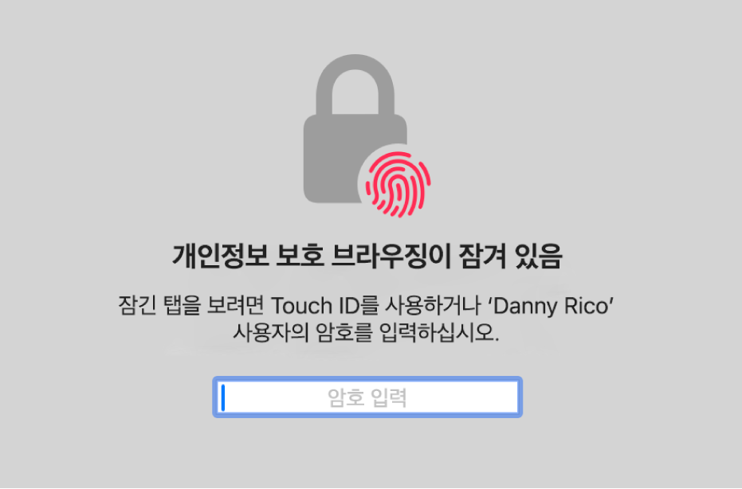Screen dimensions: 742x489
Task: Click the blue focus border of password box
Action: pyautogui.click(x=367, y=378)
